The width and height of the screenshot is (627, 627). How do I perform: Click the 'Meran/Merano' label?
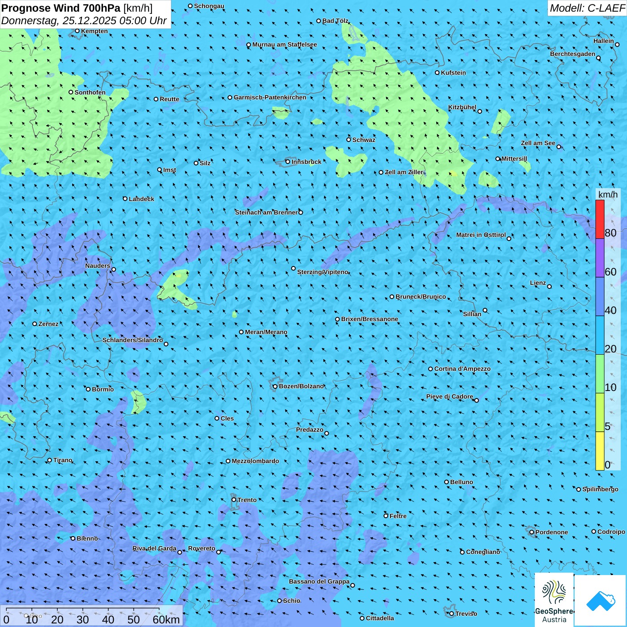266,332
